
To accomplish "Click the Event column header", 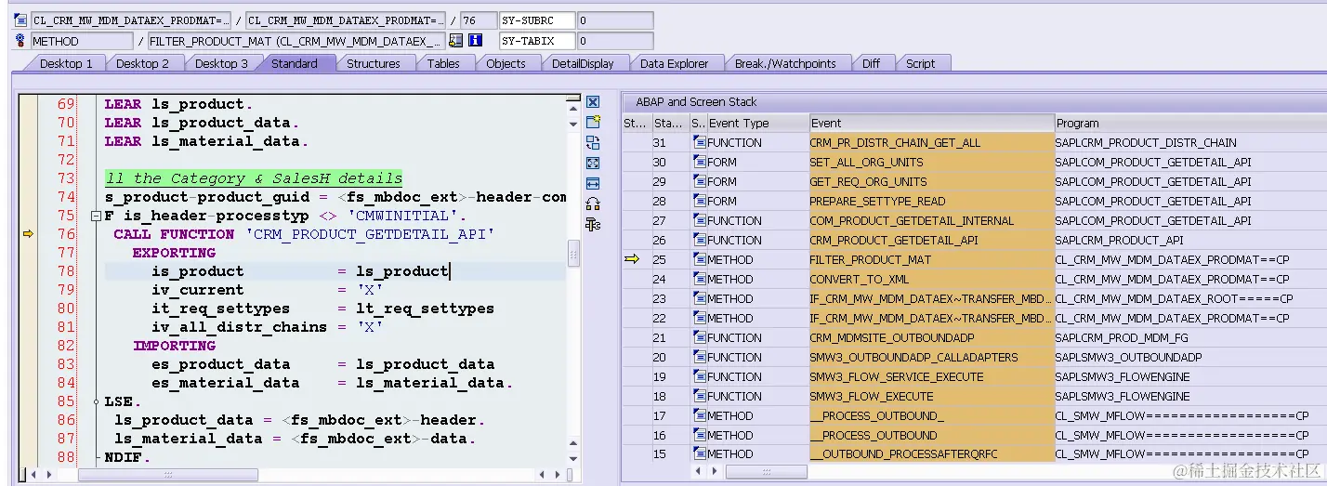I will 932,123.
